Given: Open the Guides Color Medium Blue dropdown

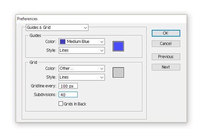Looking at the screenshot, I should point(82,42).
